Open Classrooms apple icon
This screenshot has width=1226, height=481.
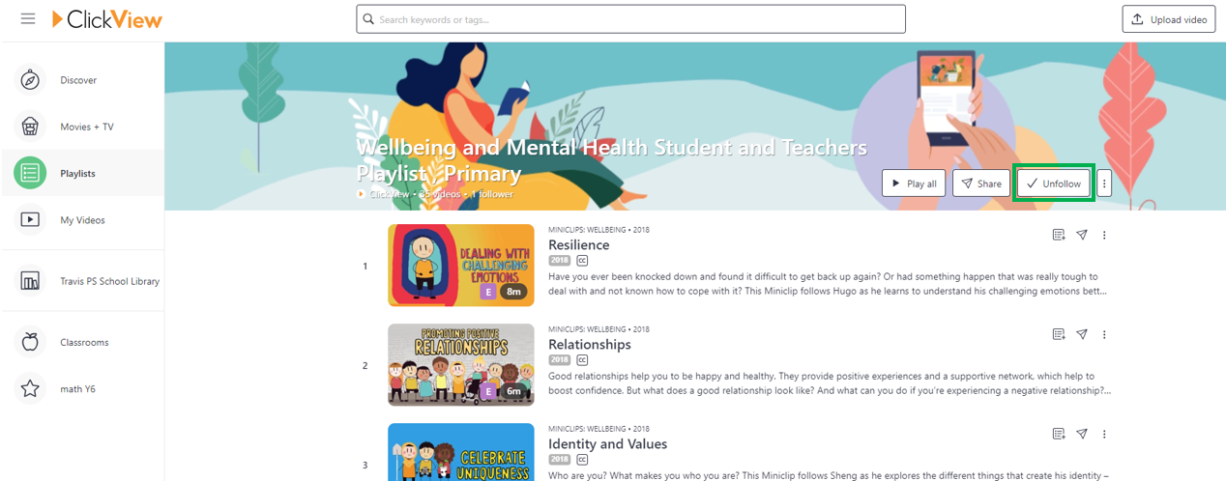[x=30, y=342]
